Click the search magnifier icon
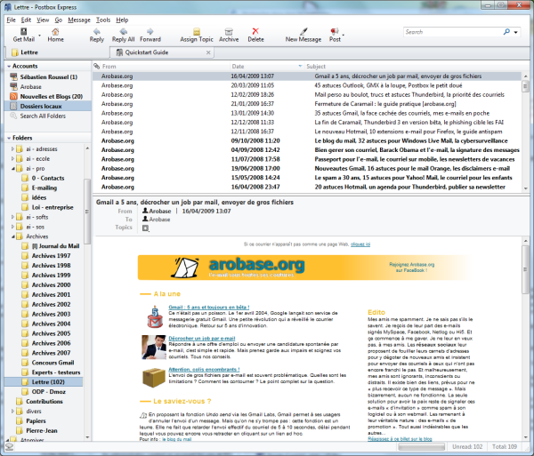 pyautogui.click(x=506, y=32)
